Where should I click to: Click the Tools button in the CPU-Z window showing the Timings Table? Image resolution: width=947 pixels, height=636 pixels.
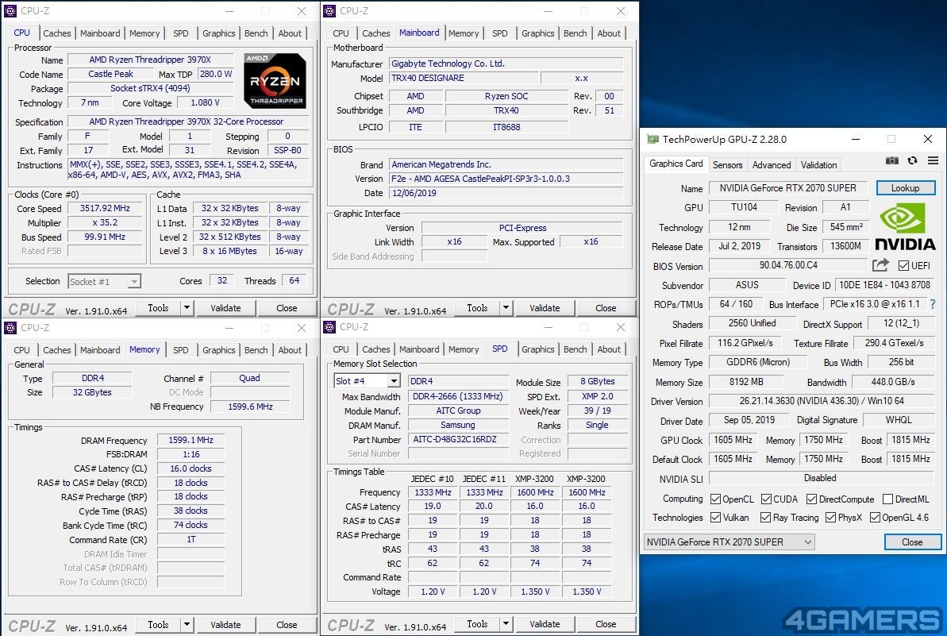pos(477,624)
